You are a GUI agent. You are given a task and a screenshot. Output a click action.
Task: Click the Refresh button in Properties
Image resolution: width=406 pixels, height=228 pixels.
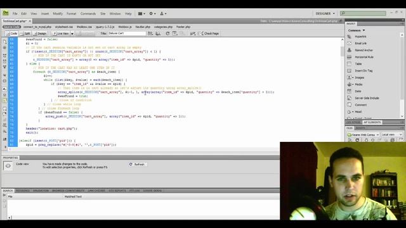pos(138,165)
